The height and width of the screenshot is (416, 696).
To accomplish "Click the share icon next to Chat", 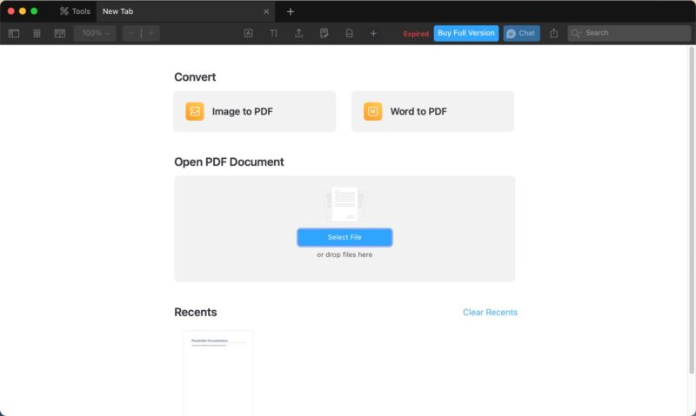I will pos(553,33).
